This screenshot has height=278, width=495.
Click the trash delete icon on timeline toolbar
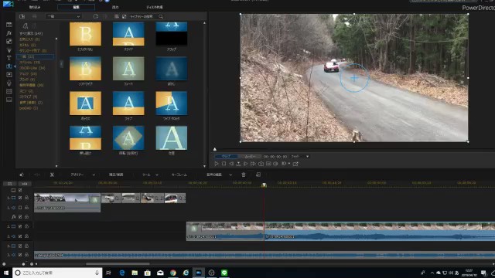pos(244,175)
